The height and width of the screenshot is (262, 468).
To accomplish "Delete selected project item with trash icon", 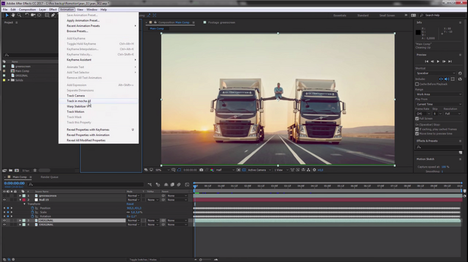I will (35, 171).
